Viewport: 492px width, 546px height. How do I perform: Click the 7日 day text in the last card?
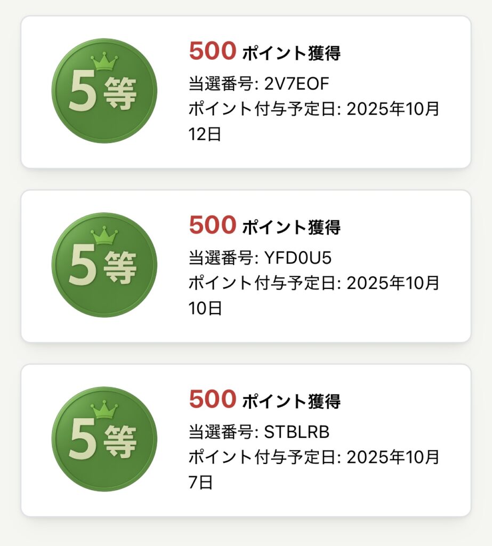coord(200,482)
